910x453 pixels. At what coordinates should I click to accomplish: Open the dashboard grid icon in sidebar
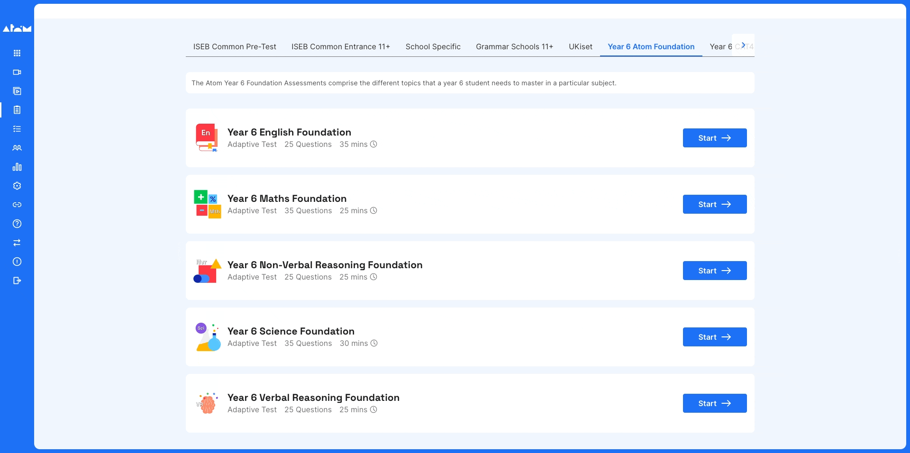[x=17, y=53]
